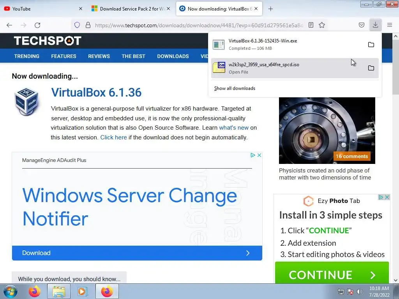
Task: Switch to the YouTube tab
Action: (43, 9)
